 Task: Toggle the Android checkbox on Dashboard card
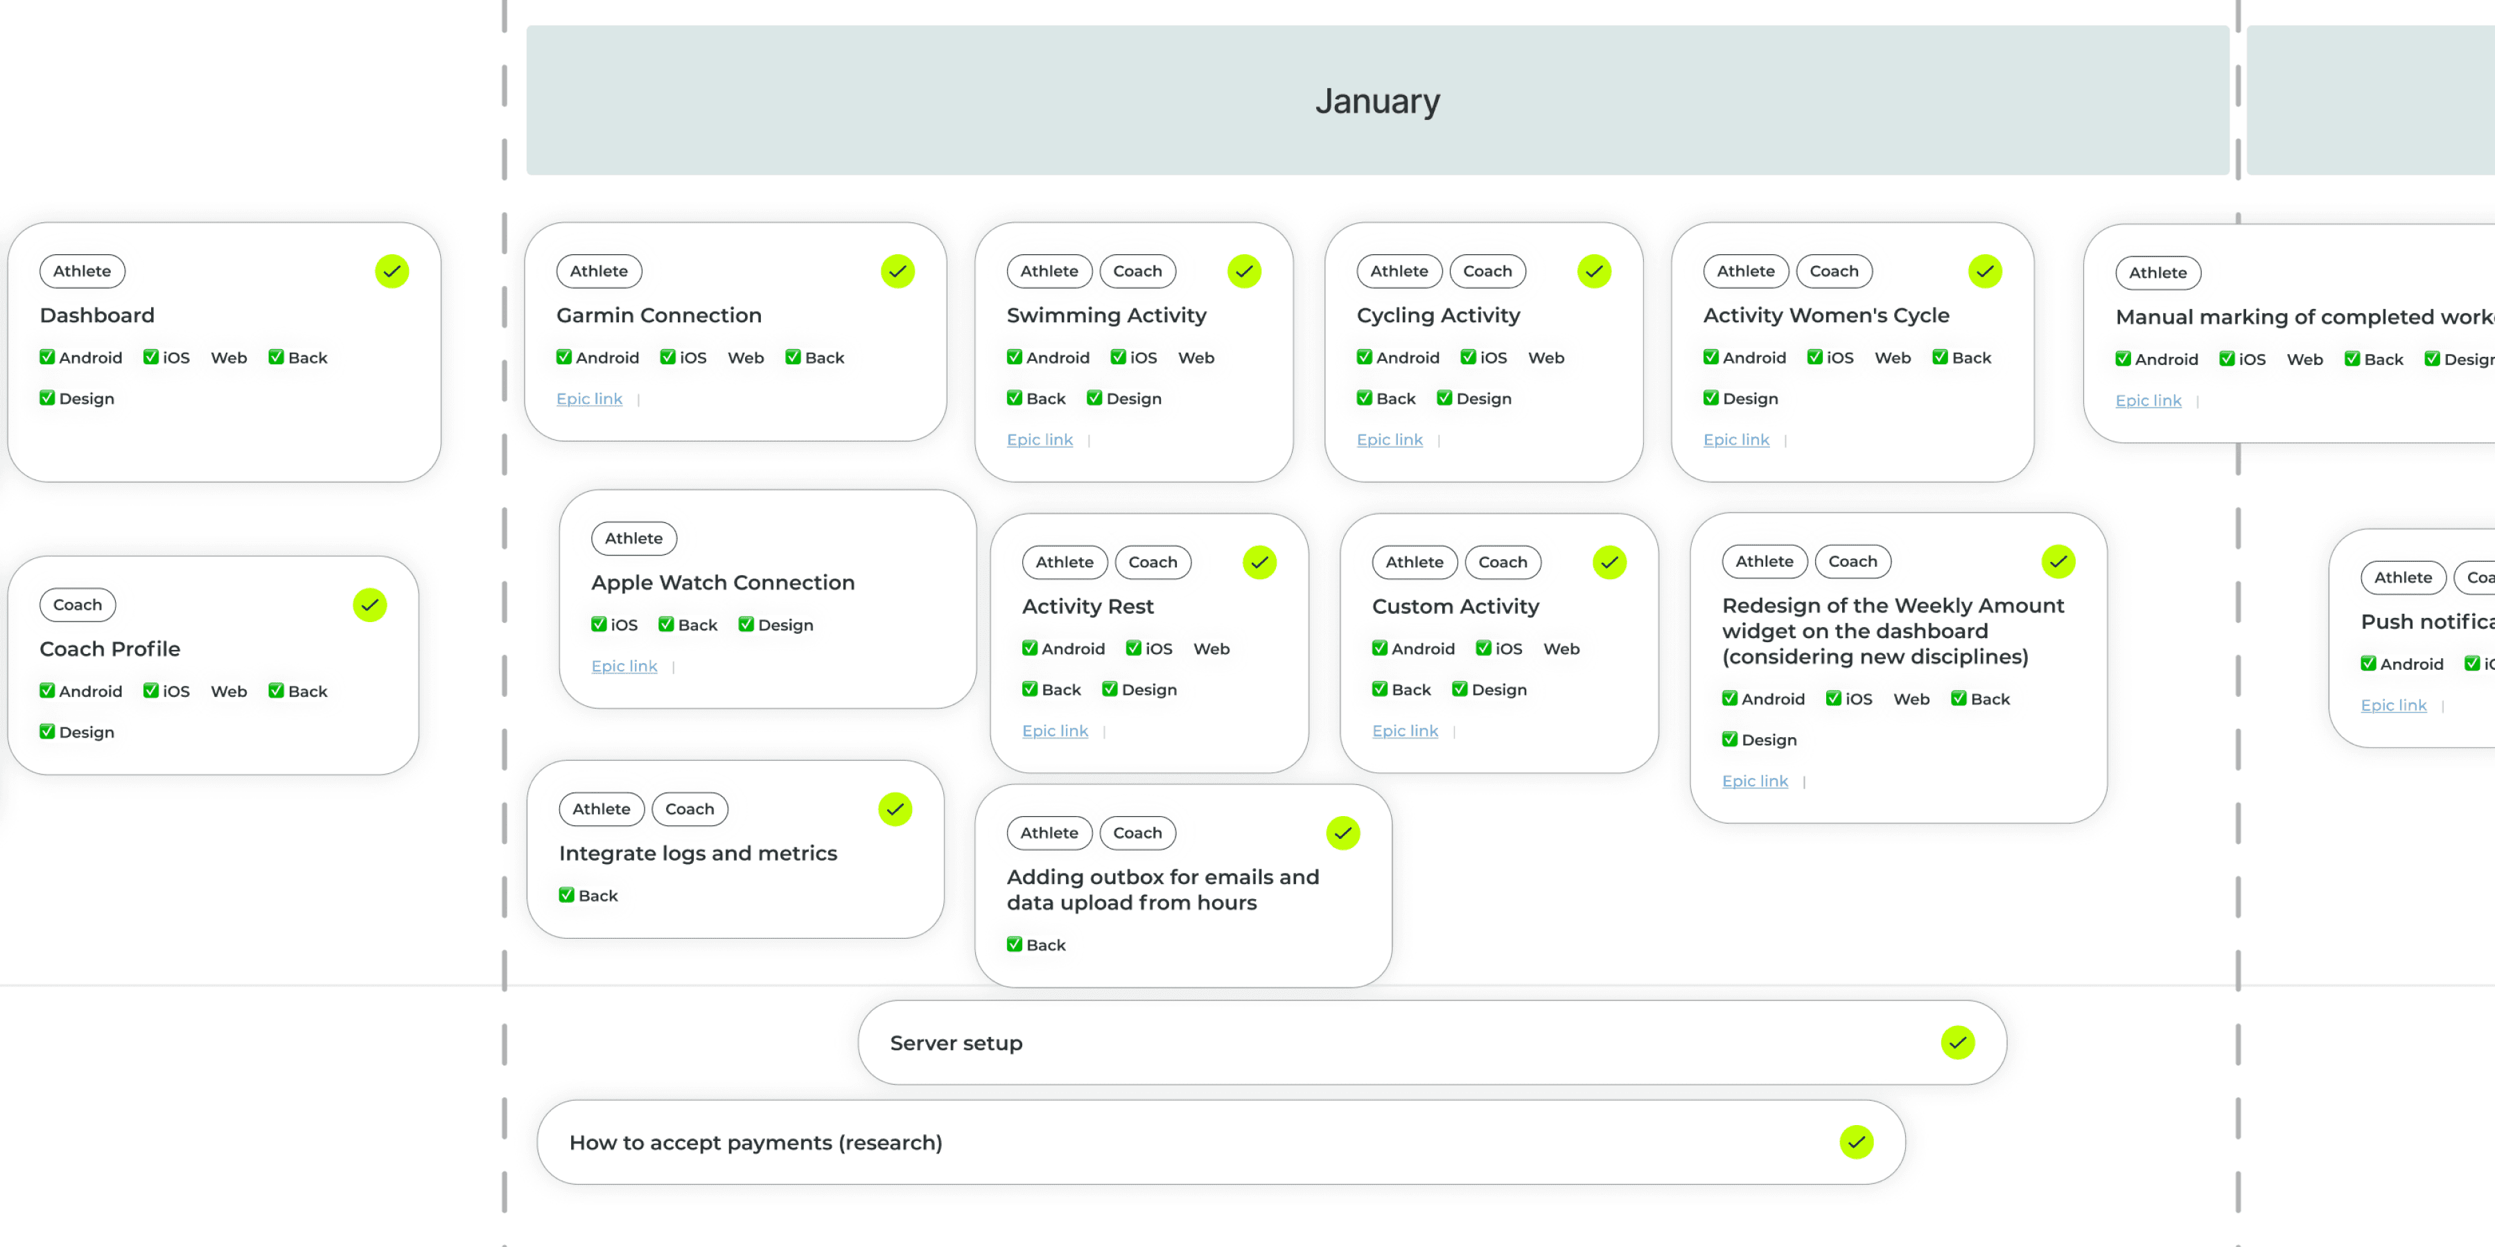(46, 357)
